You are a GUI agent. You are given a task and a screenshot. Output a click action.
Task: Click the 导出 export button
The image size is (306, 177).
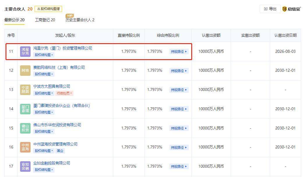pyautogui.click(x=270, y=9)
